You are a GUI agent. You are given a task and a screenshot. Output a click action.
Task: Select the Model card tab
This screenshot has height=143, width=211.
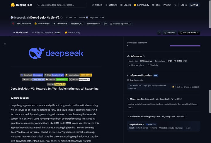point(20,33)
